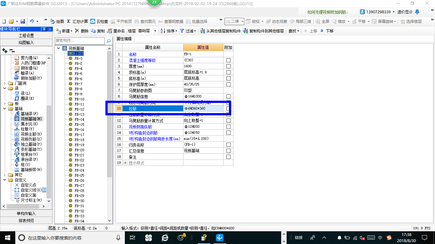Open the 查找 find dropdown
The width and height of the screenshot is (435, 244).
pos(294,31)
